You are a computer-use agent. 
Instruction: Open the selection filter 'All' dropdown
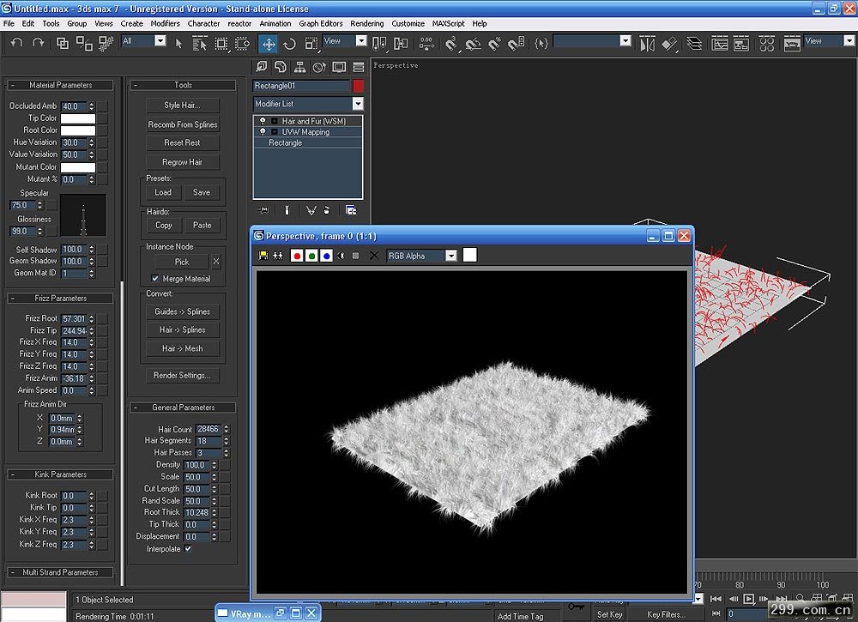point(160,41)
